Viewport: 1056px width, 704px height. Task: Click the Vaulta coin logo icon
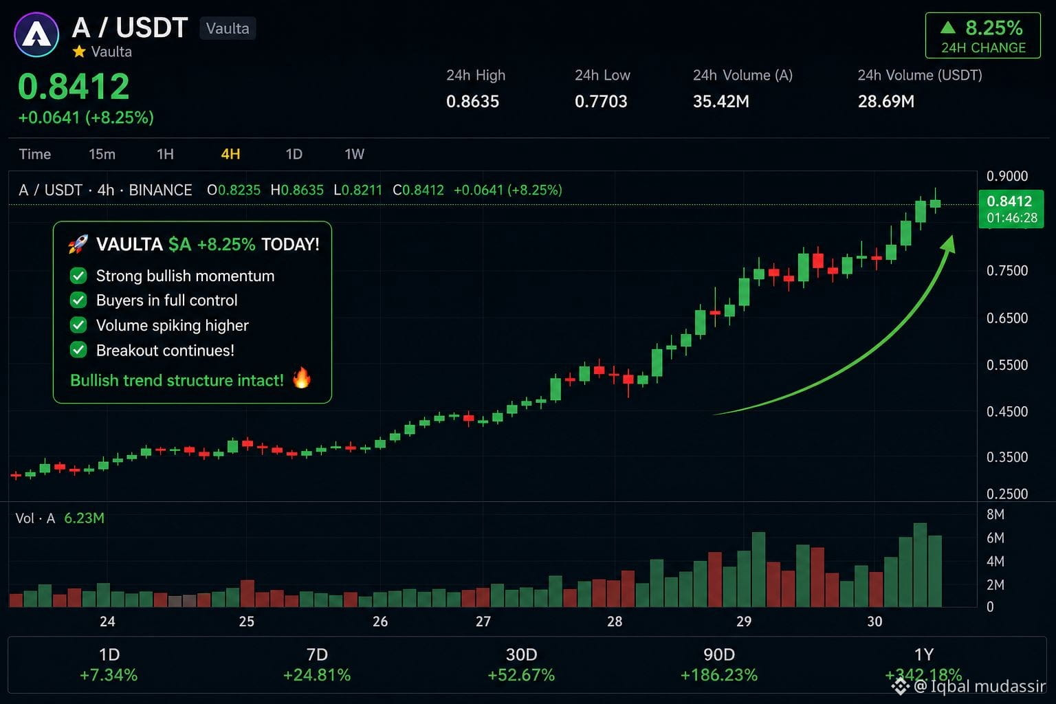point(36,35)
